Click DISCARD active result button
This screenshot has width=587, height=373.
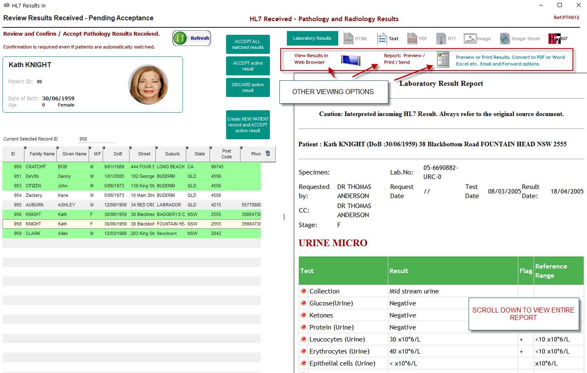pos(248,87)
